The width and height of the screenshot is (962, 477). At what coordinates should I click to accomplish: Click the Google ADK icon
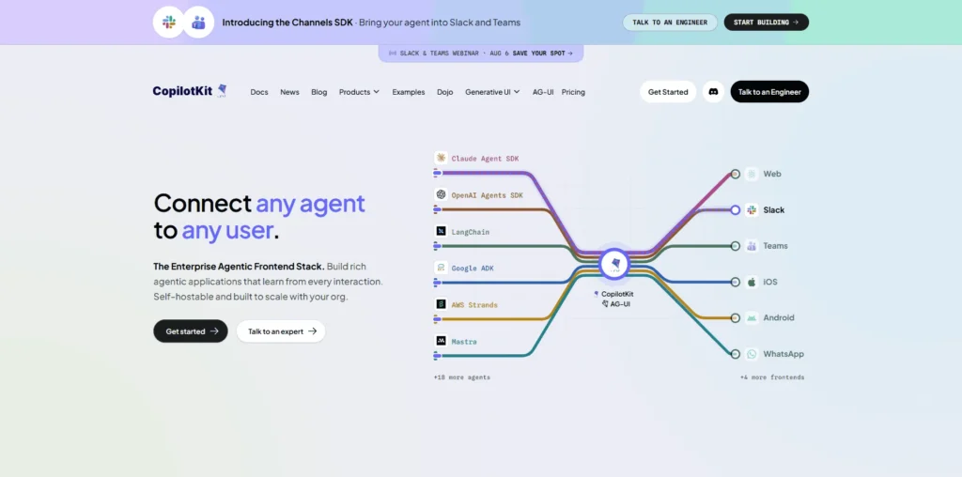point(441,268)
